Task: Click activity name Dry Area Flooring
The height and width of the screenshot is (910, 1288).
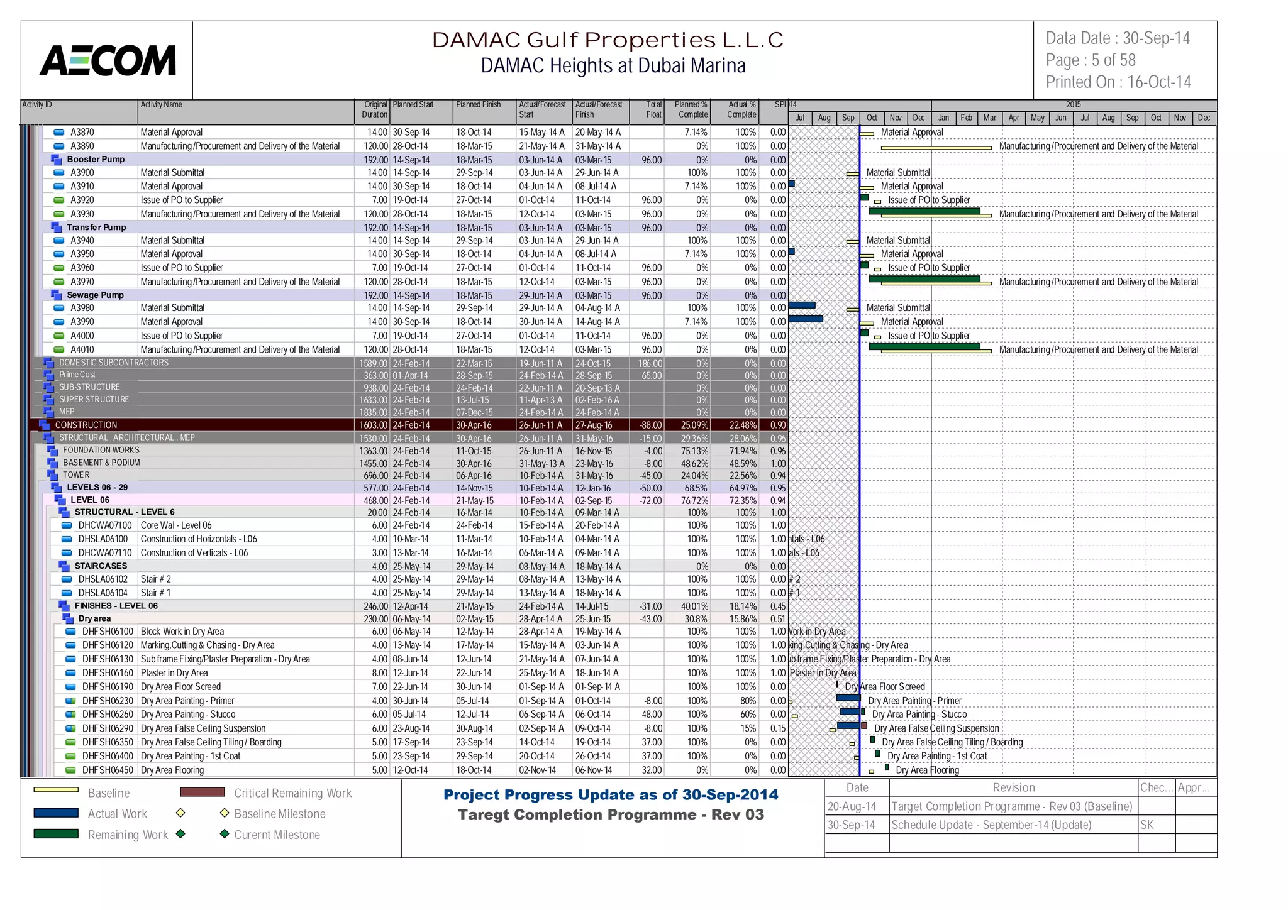Action: tap(172, 770)
